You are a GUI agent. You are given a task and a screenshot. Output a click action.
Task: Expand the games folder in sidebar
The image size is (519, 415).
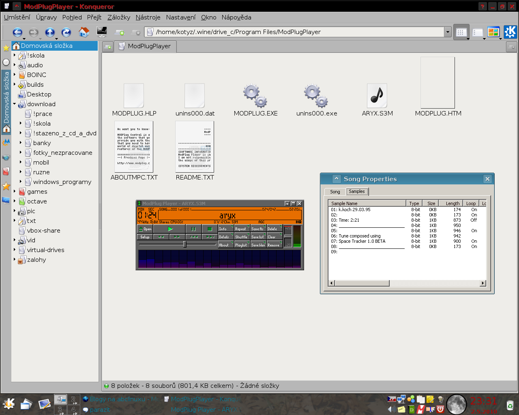15,191
